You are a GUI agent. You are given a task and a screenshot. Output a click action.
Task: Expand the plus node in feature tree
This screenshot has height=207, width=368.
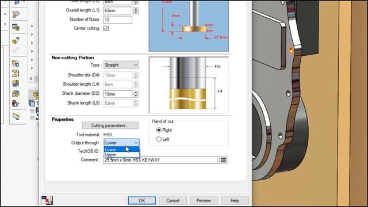pyautogui.click(x=32, y=110)
